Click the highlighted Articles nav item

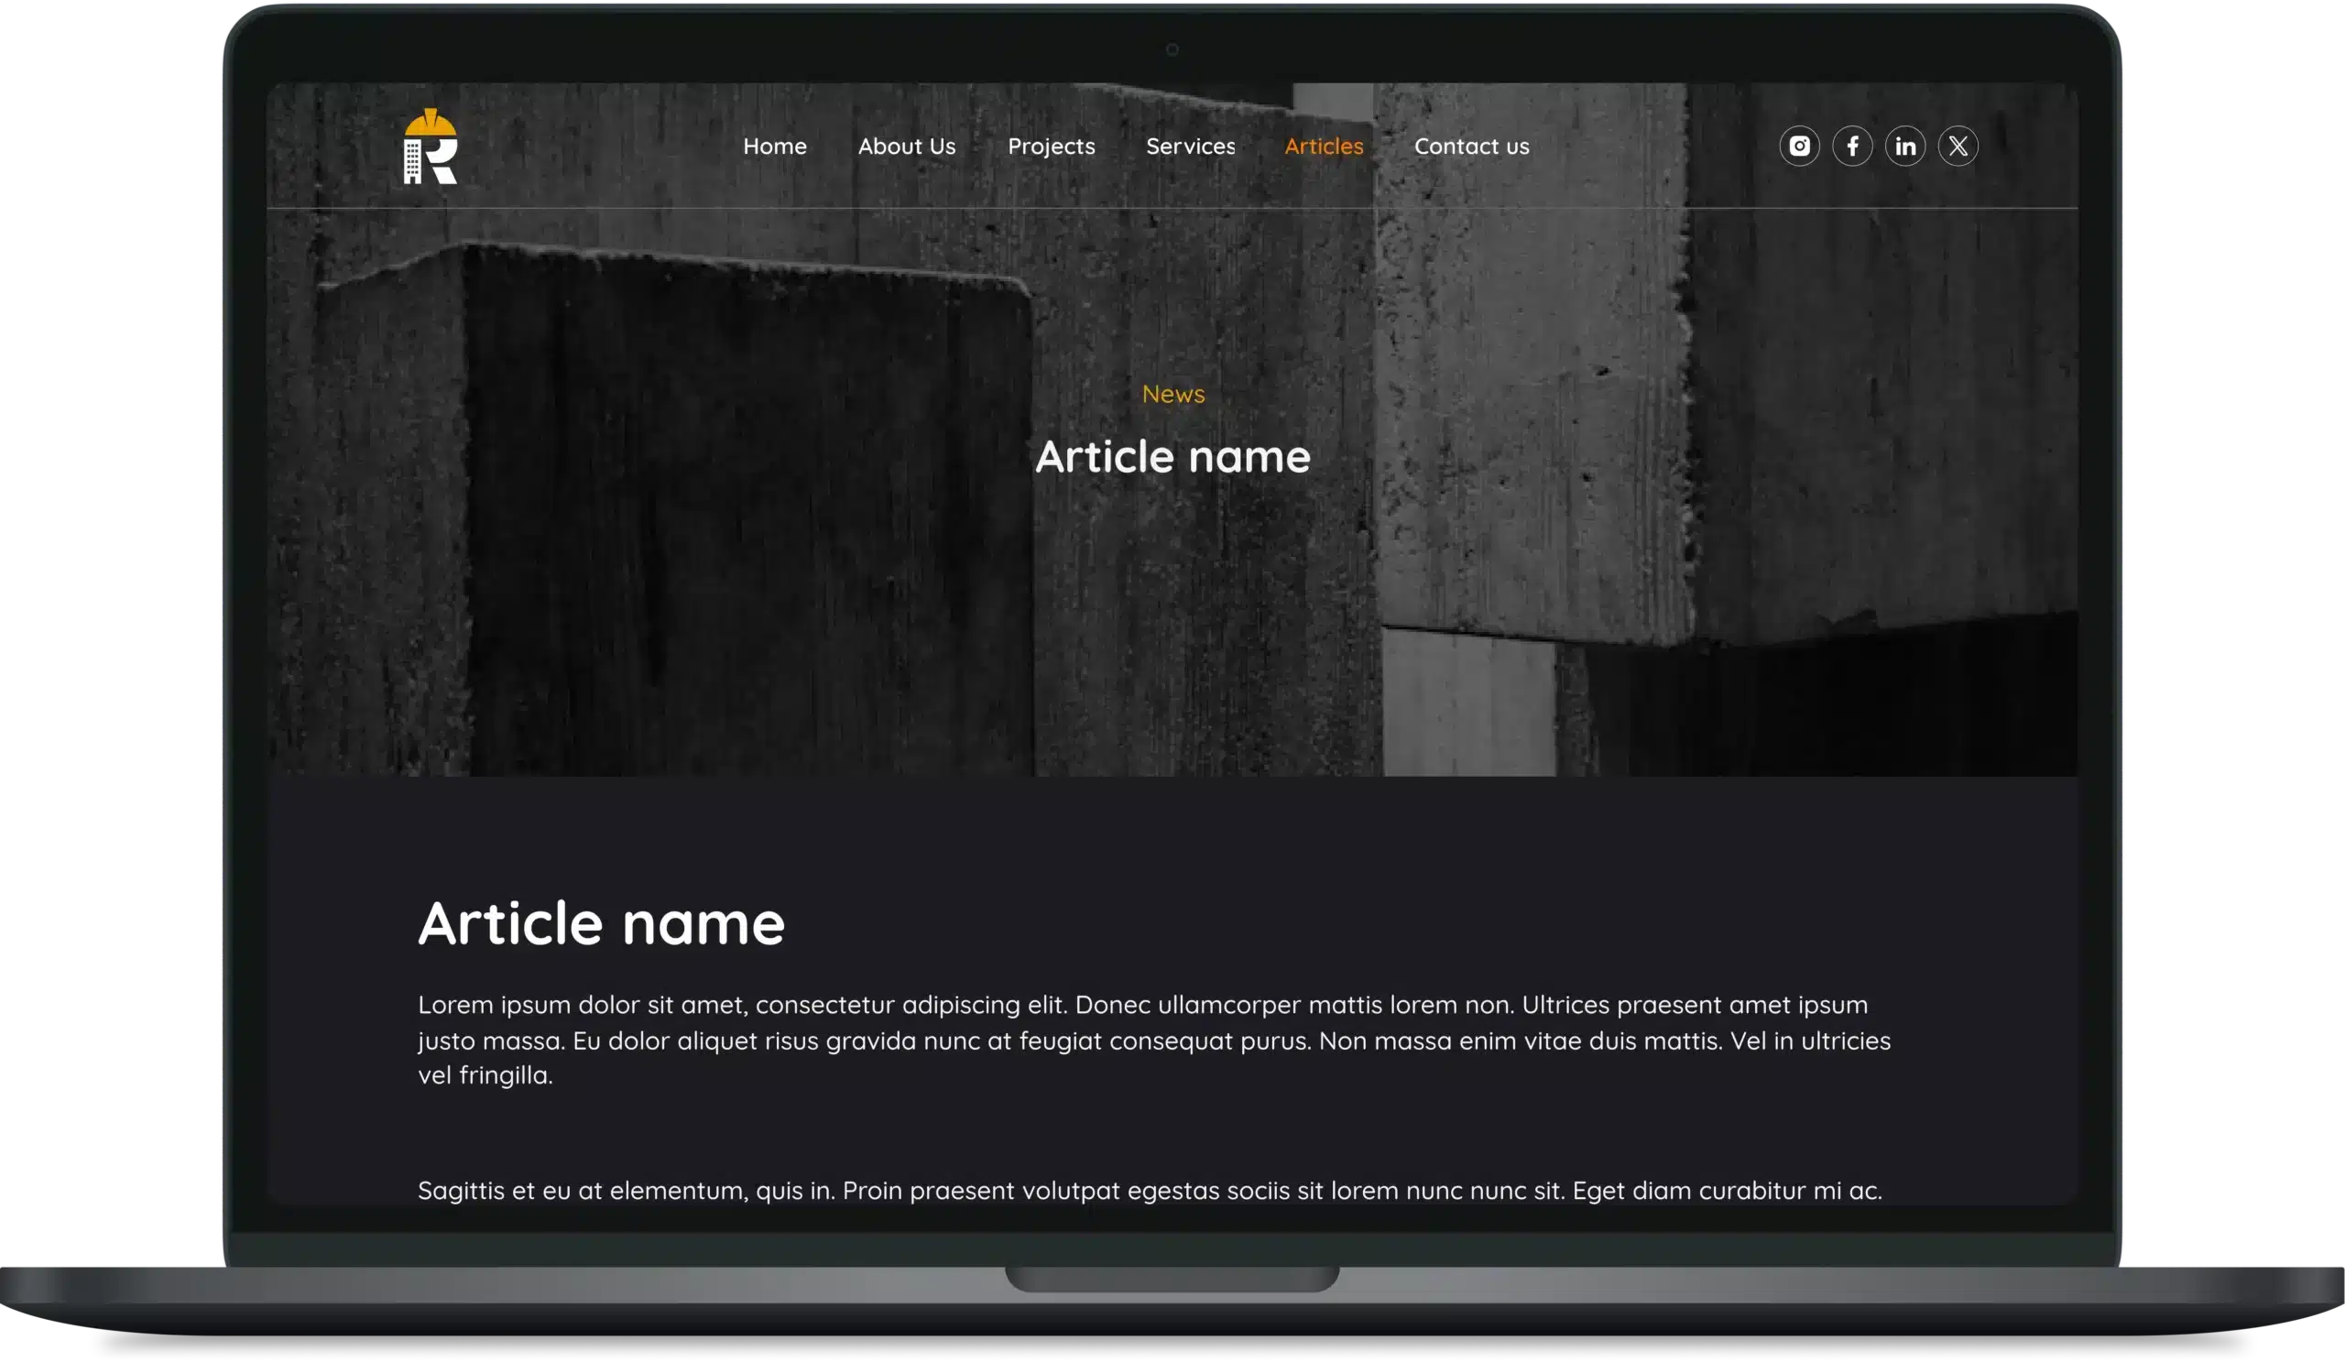(1324, 146)
